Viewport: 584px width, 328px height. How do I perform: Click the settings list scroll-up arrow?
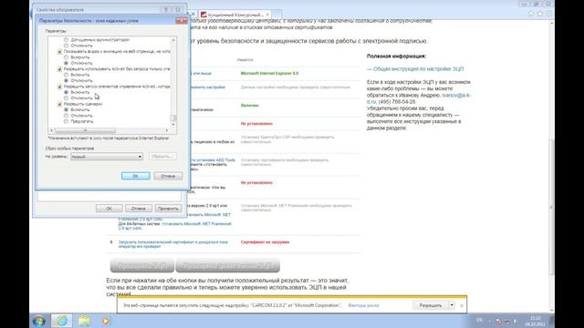[173, 40]
